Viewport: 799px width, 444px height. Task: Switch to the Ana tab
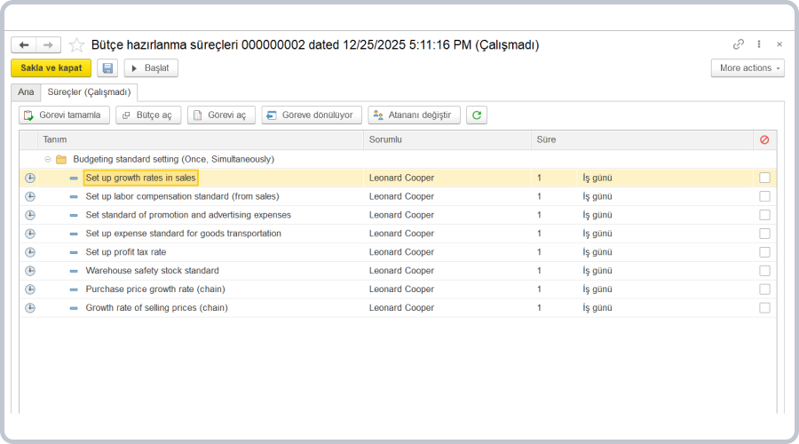(26, 91)
